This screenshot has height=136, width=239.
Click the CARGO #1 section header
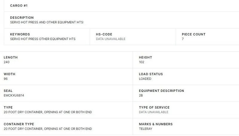(x=19, y=6)
